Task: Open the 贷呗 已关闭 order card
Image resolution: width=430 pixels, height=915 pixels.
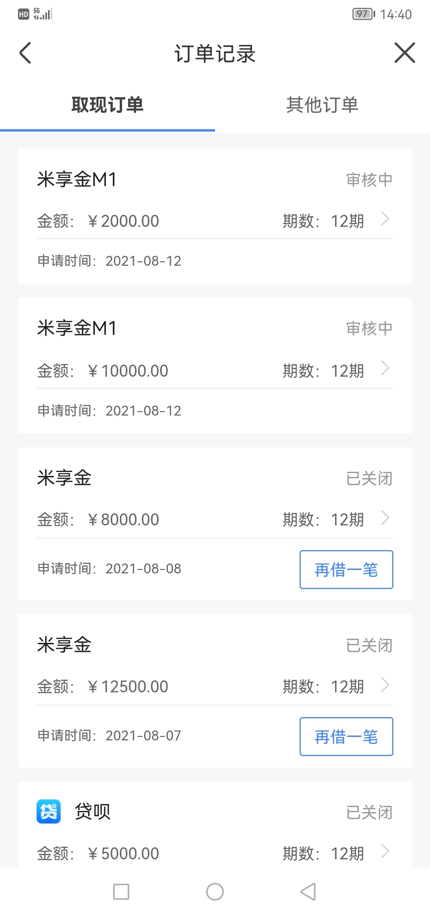Action: (x=215, y=825)
